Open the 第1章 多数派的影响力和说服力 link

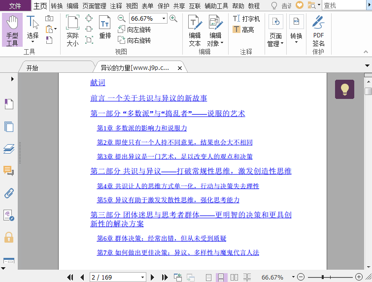[141, 128]
